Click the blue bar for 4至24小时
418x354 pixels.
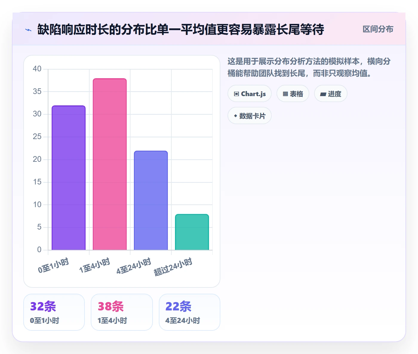pos(151,201)
